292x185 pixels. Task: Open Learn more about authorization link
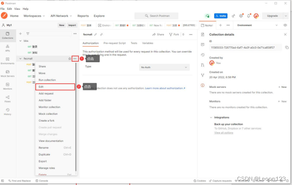165,88
